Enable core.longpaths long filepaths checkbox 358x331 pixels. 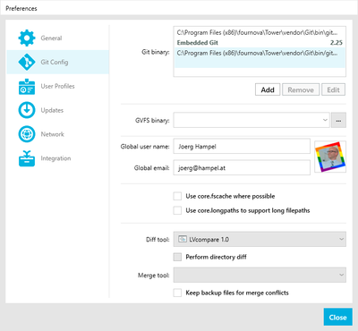tap(177, 210)
